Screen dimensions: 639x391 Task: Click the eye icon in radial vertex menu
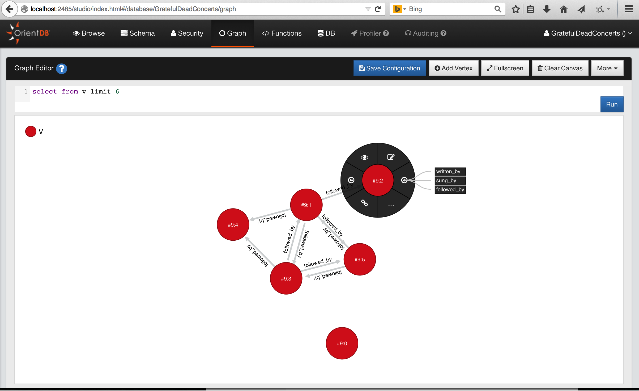click(x=364, y=157)
